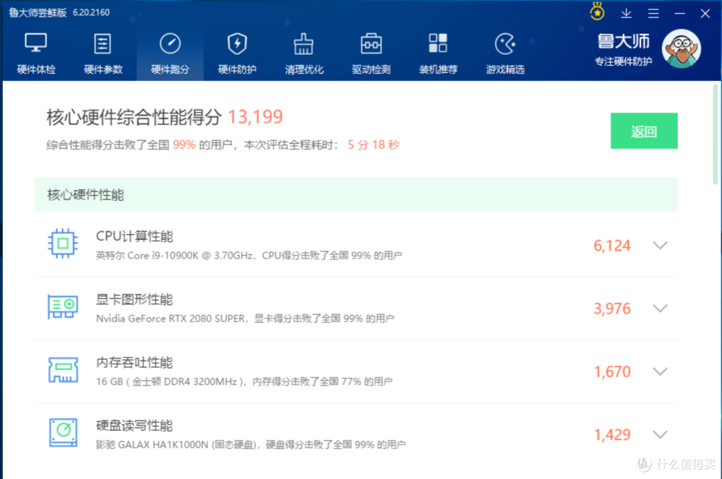The height and width of the screenshot is (479, 722).
Task: Click the GeForce RTX 2080 SUPER description
Action: pyautogui.click(x=245, y=318)
